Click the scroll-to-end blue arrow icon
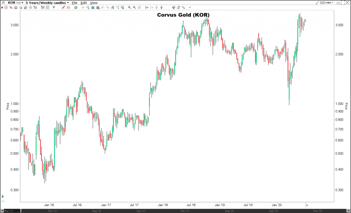This screenshot has height=213, width=351. (x=161, y=8)
